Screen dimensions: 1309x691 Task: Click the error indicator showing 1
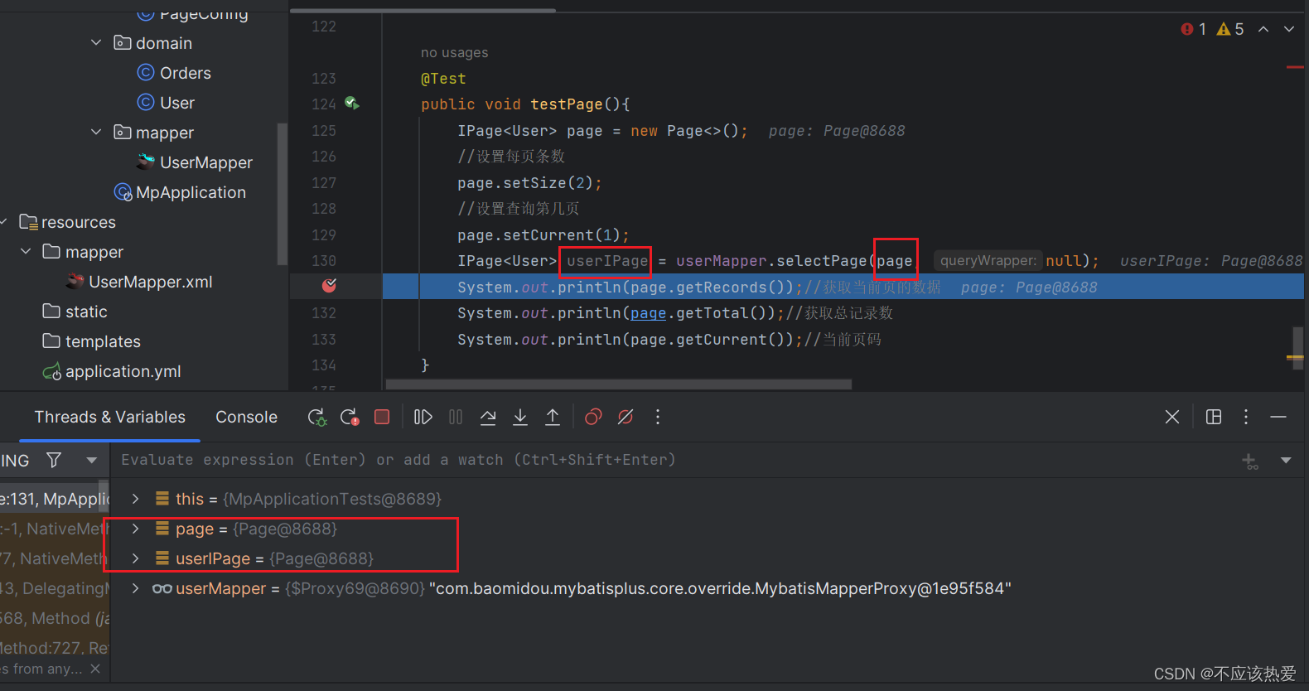point(1194,29)
